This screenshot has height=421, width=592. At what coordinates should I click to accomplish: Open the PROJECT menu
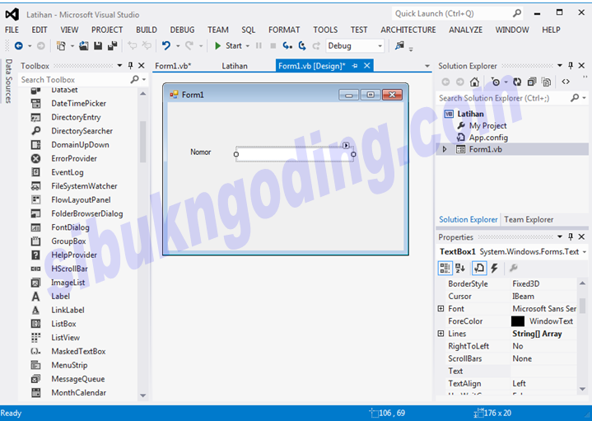coord(107,30)
